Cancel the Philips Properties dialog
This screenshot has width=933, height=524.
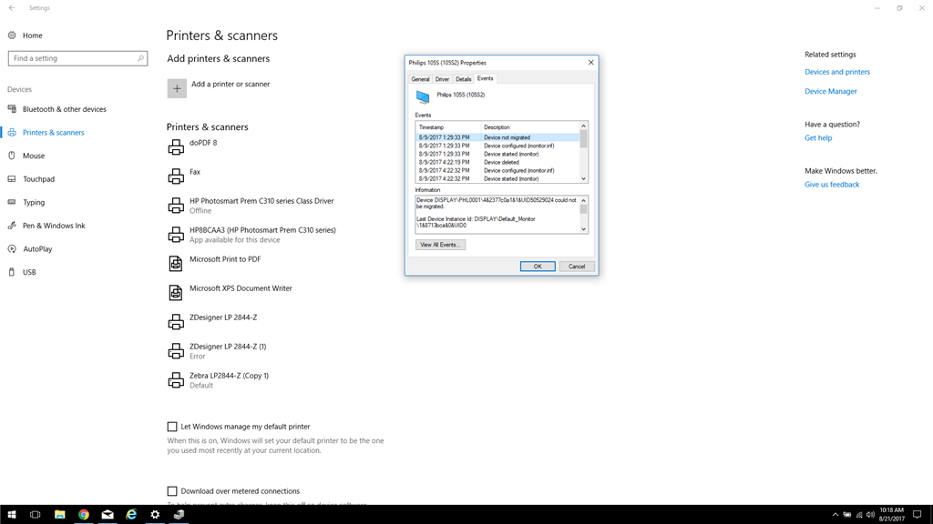tap(577, 267)
